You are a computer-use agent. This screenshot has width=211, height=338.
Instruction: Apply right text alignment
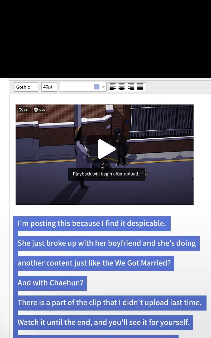pos(131,87)
